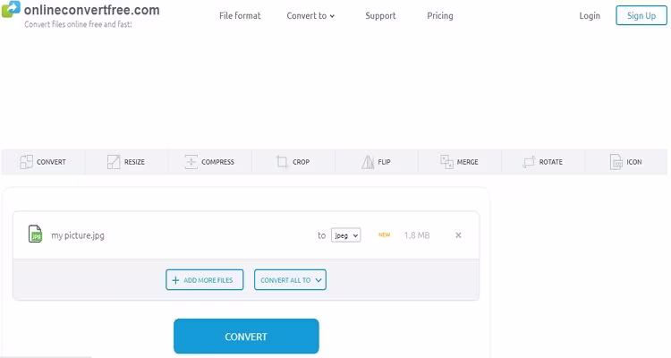Select the Resize tool icon
671x358 pixels.
point(114,162)
